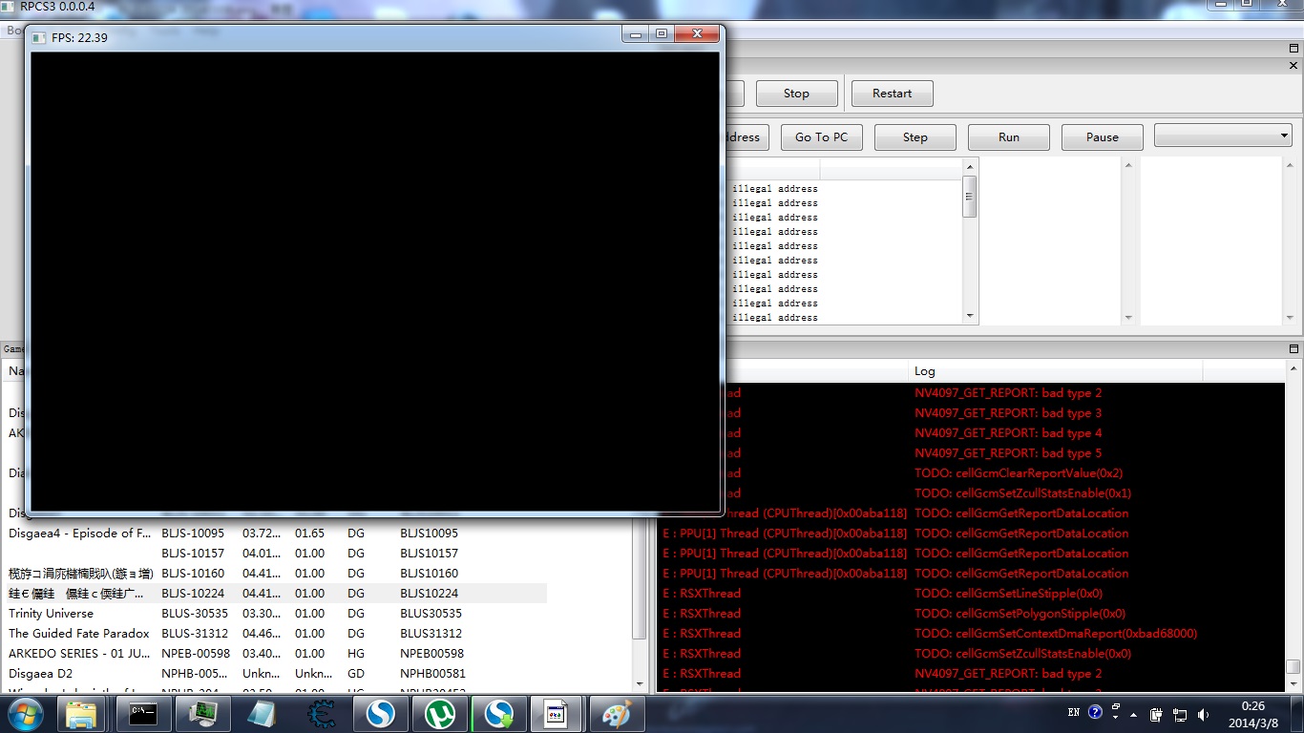This screenshot has width=1304, height=733.
Task: Click serial BLJS-10160 in game list
Action: pyautogui.click(x=193, y=574)
